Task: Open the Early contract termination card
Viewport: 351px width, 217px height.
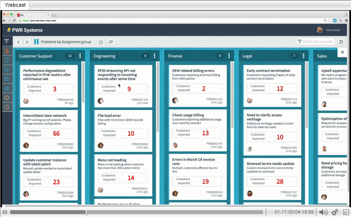Action: coord(273,86)
